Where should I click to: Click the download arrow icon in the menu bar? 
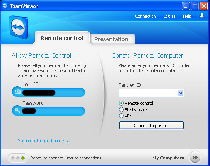tap(202, 16)
